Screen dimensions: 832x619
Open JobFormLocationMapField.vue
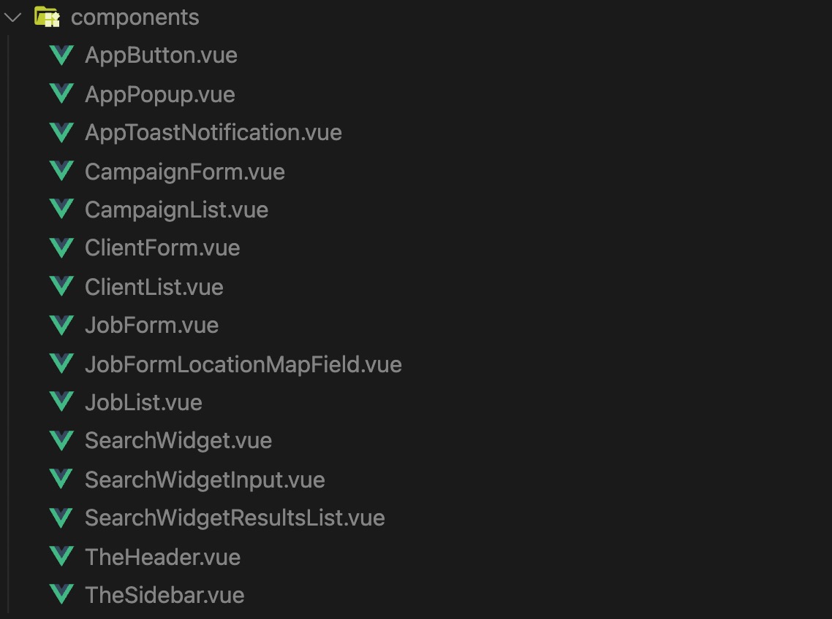[243, 364]
